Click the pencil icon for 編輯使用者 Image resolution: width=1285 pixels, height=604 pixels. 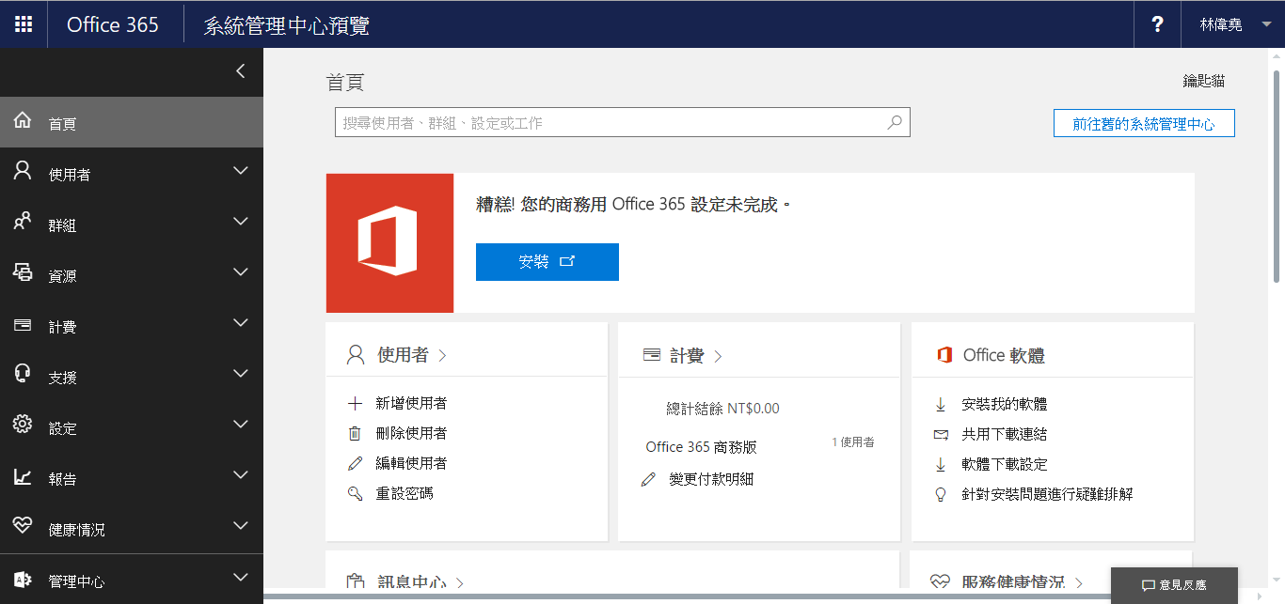(355, 463)
